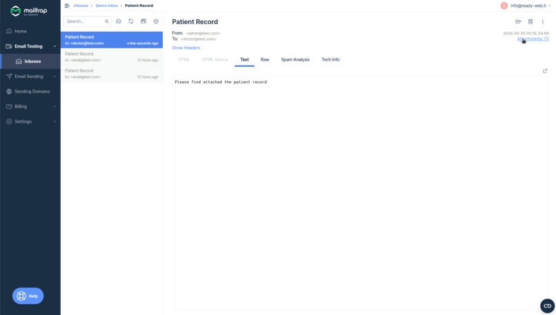The width and height of the screenshot is (556, 315).
Task: Collapse the Email Testing section
Action: tap(54, 46)
